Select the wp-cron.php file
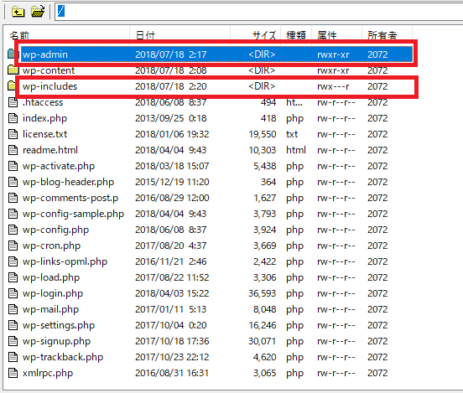 51,246
